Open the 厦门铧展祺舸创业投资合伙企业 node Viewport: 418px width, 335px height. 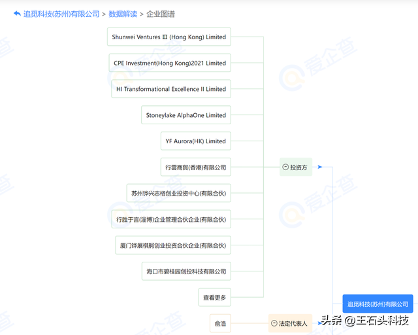click(173, 245)
